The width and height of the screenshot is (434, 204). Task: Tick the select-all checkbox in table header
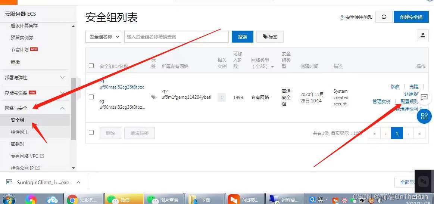click(91, 66)
